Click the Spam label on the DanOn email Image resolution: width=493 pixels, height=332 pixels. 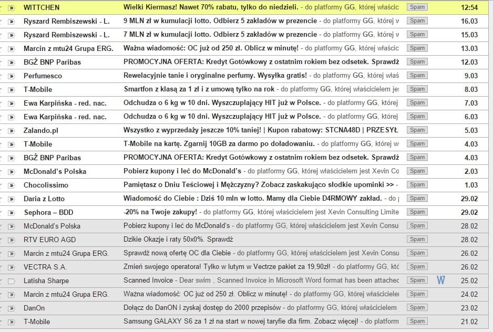click(417, 307)
